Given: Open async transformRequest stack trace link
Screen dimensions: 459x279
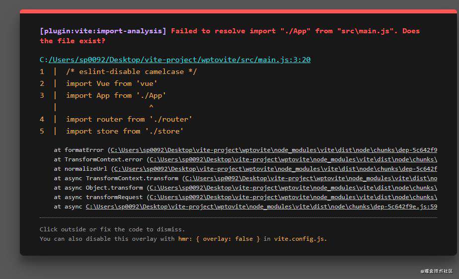Looking at the screenshot, I should [293, 197].
